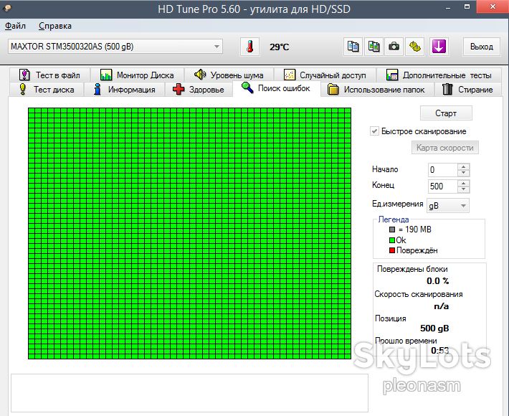Click the Выход button
509x416 pixels.
[x=482, y=47]
